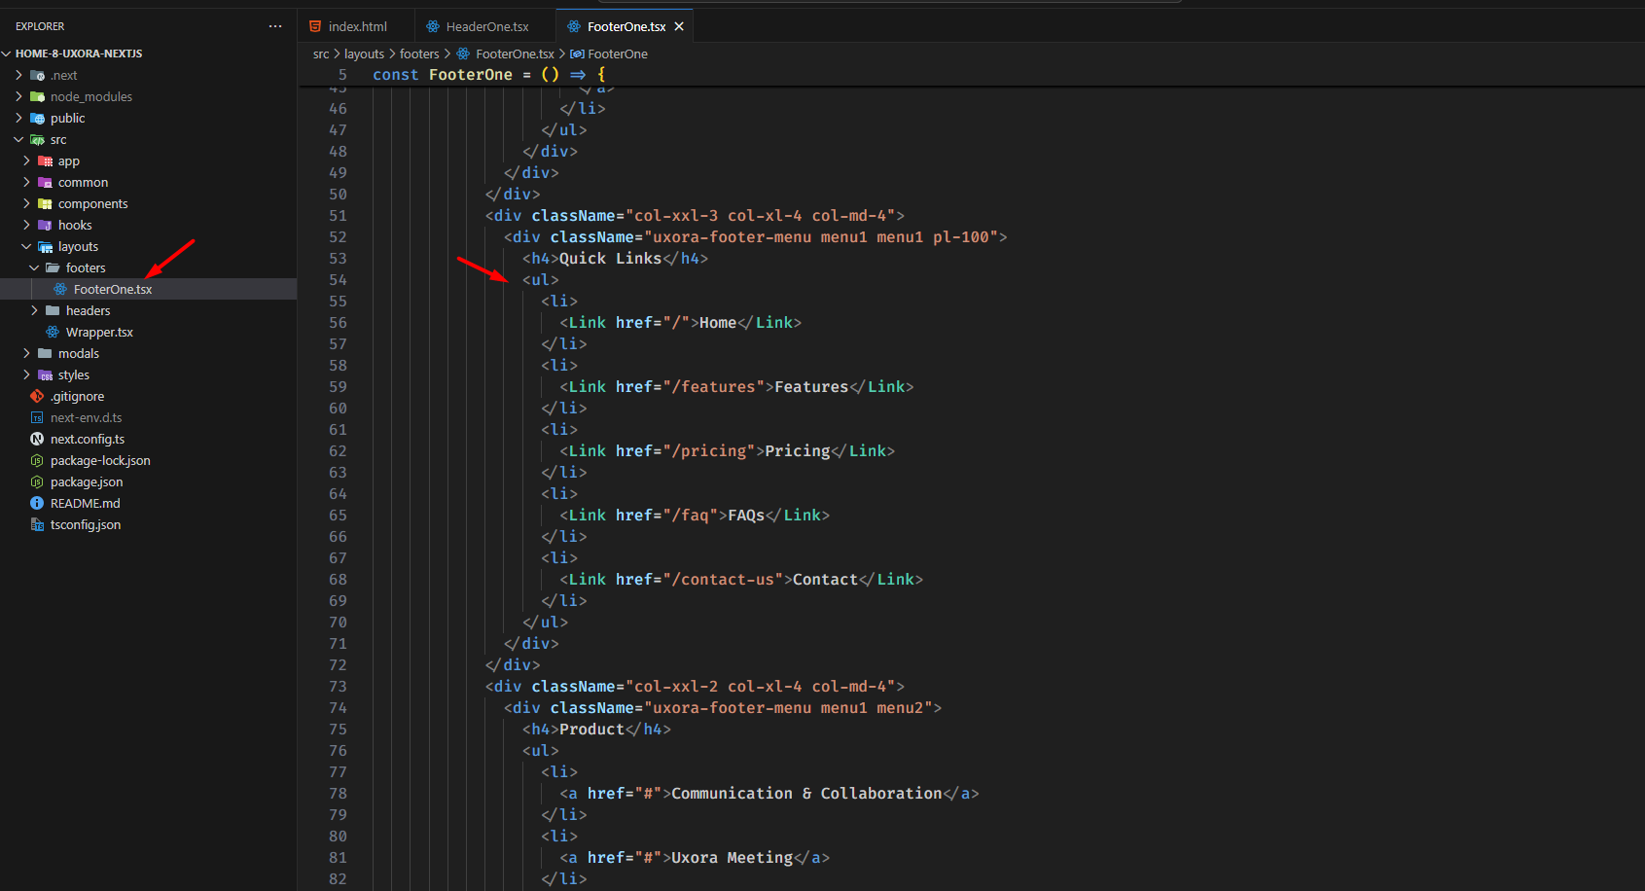The height and width of the screenshot is (891, 1645).
Task: Click the .next folder icon
Action: 37,75
